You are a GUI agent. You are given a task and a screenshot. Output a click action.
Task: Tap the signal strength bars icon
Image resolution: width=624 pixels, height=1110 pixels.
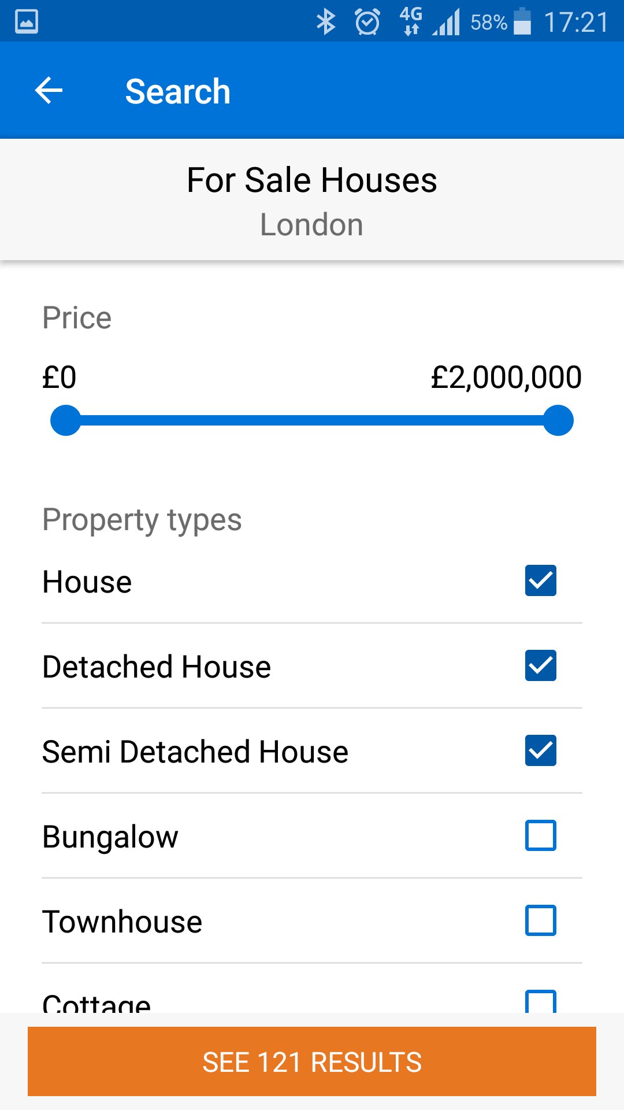(x=447, y=23)
